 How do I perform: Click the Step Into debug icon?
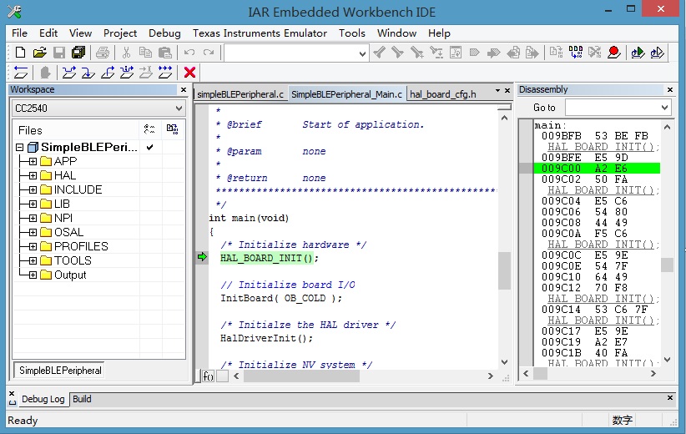[x=88, y=72]
